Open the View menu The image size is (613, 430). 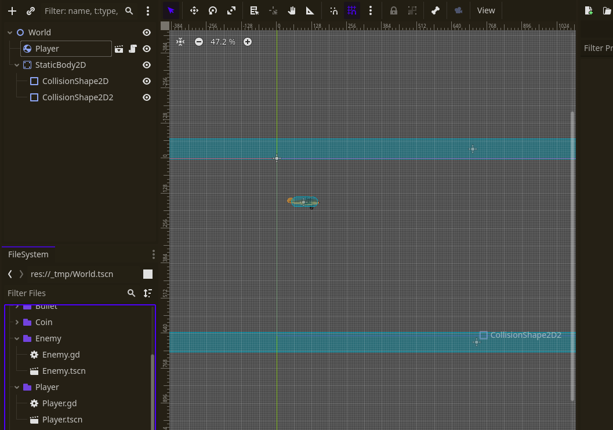click(486, 10)
